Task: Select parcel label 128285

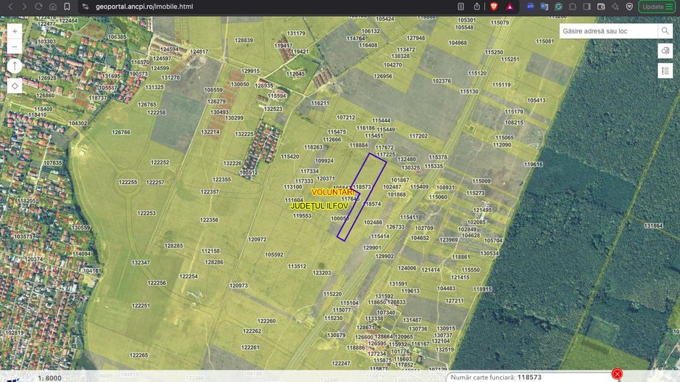Action: [173, 246]
